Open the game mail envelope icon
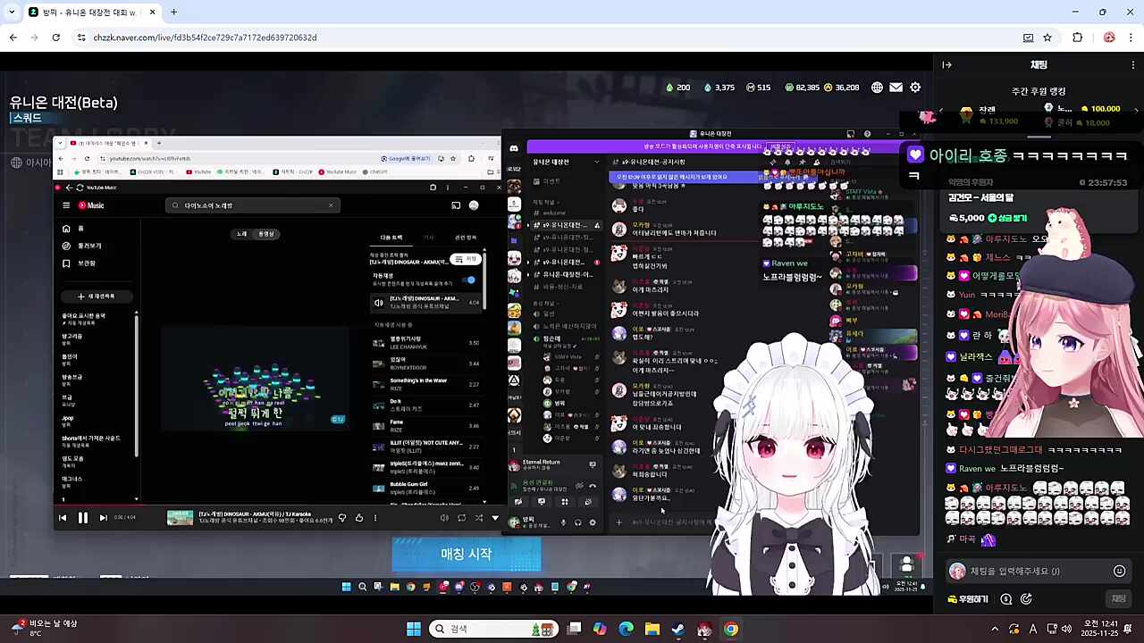This screenshot has height=643, width=1144. tap(896, 88)
